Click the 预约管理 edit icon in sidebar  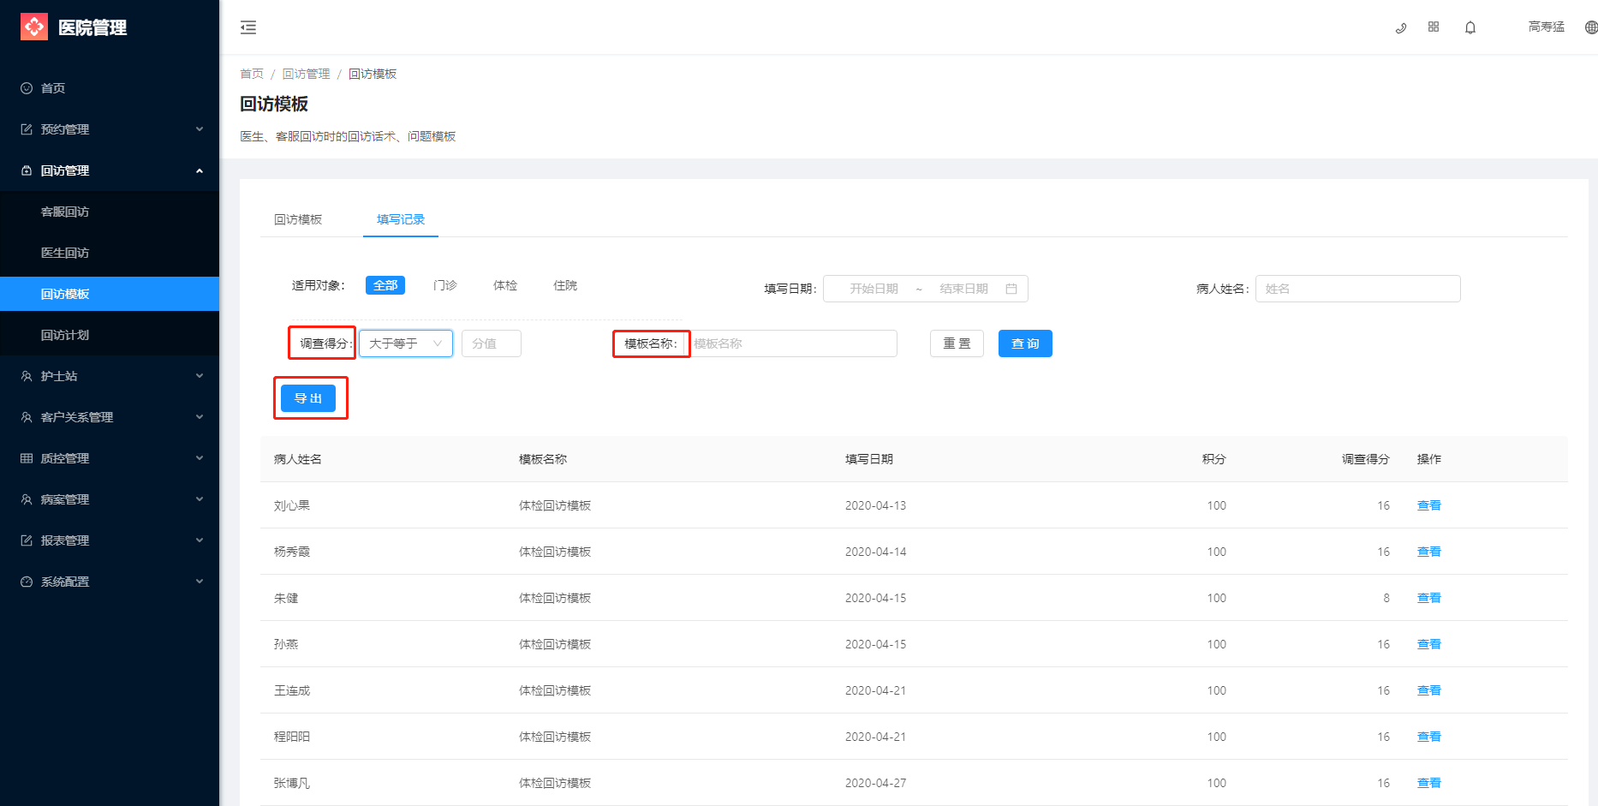click(27, 129)
